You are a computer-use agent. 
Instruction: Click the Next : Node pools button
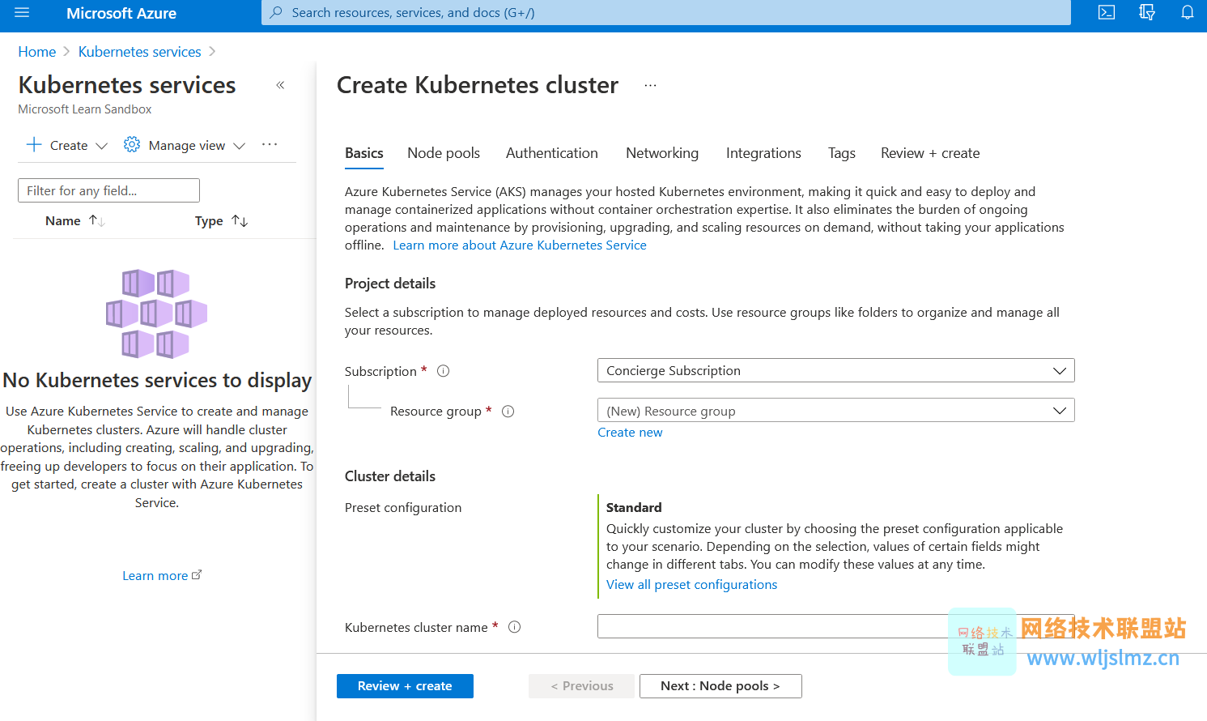point(720,686)
